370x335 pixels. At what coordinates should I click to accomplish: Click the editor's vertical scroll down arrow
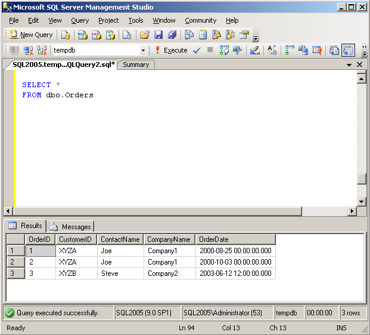361,202
